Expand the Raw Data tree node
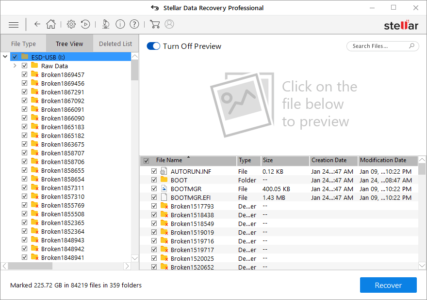This screenshot has width=427, height=300. [15, 66]
